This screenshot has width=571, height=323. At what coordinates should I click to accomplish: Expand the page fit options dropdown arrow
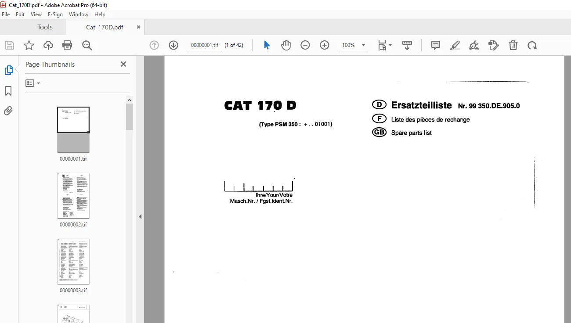pyautogui.click(x=390, y=45)
